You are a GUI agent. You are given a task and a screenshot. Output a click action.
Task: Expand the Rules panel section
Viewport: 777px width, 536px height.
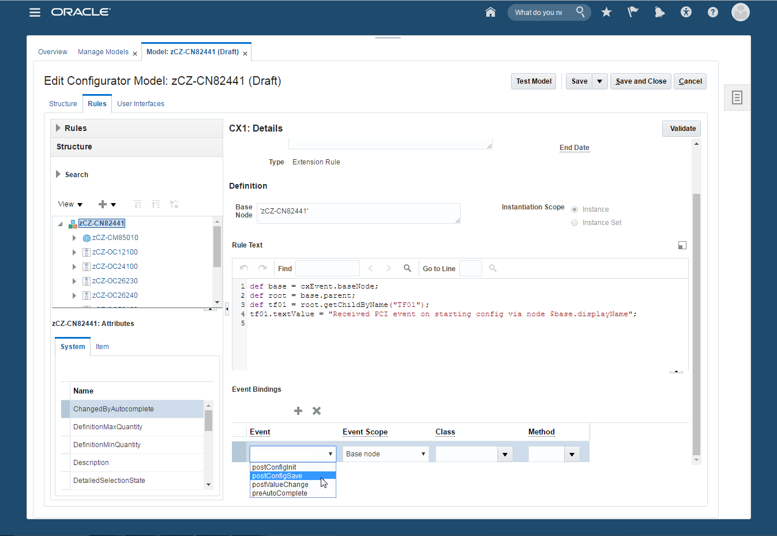point(58,128)
